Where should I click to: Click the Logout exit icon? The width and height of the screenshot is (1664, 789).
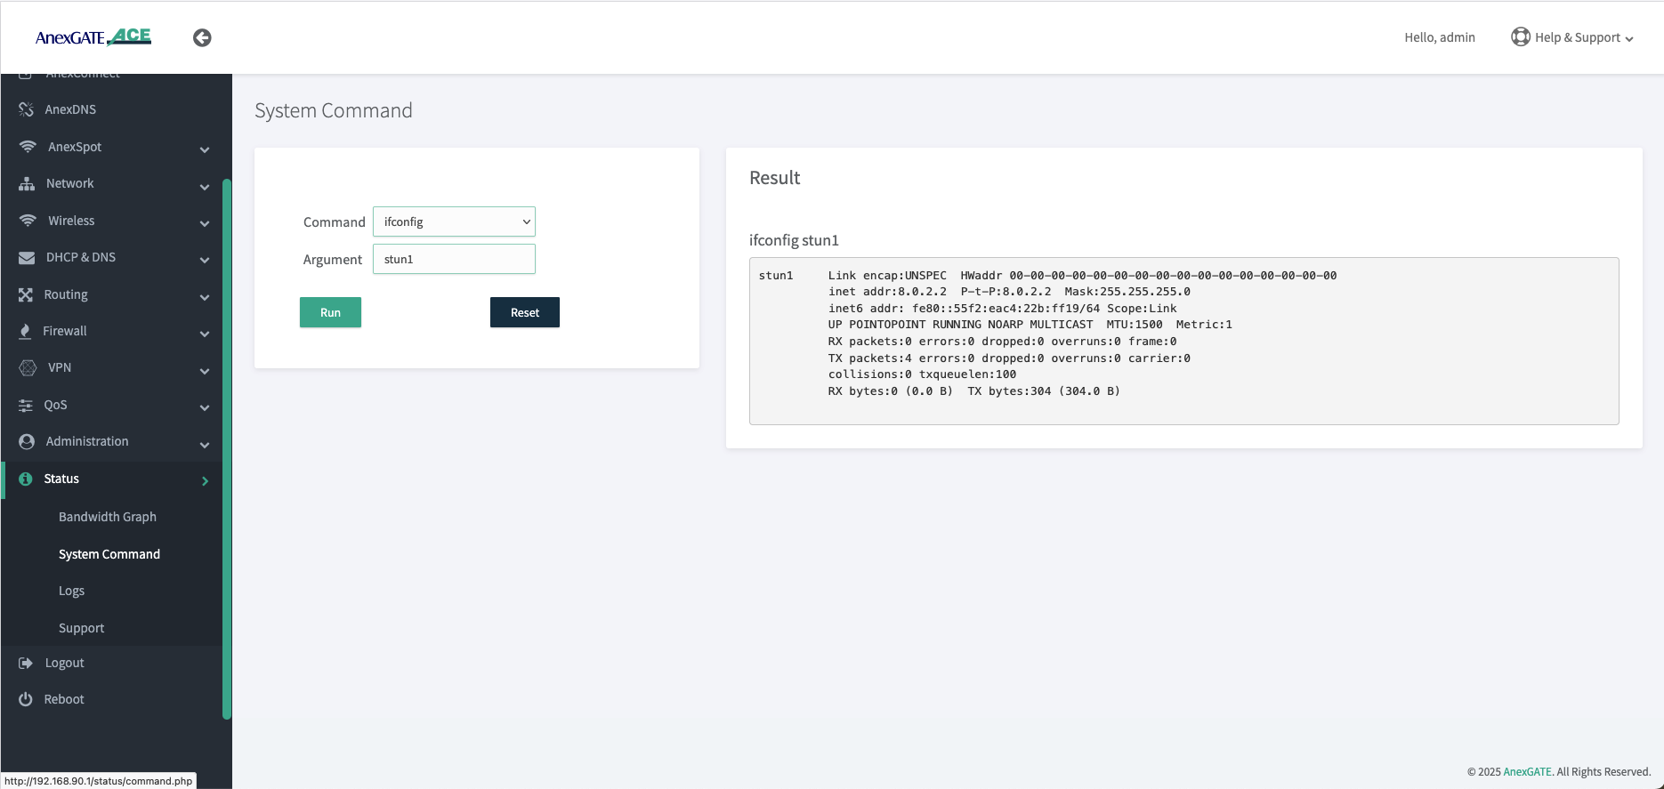coord(26,663)
